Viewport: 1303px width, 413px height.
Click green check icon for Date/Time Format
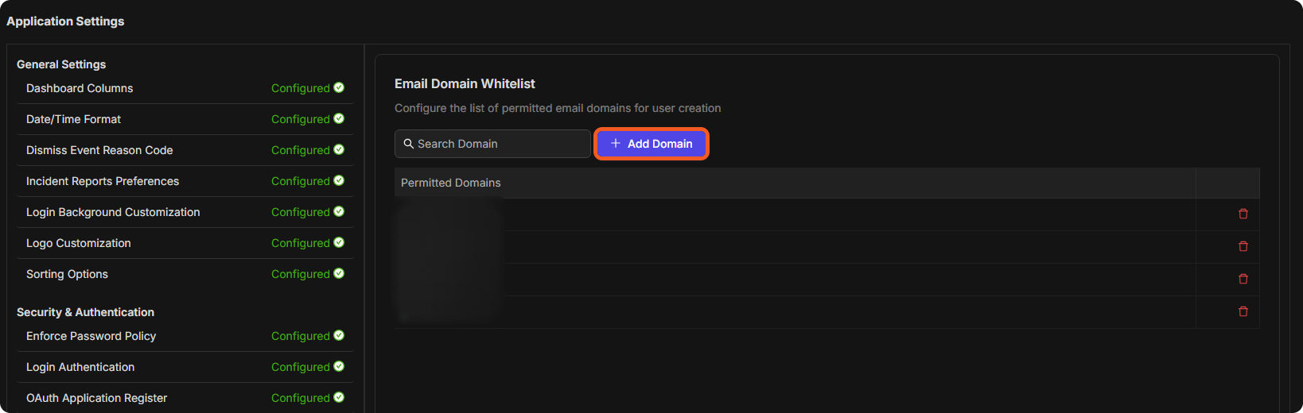pyautogui.click(x=339, y=118)
